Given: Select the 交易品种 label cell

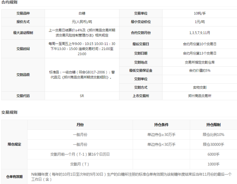Looking at the screenshot, I should click(x=23, y=13).
